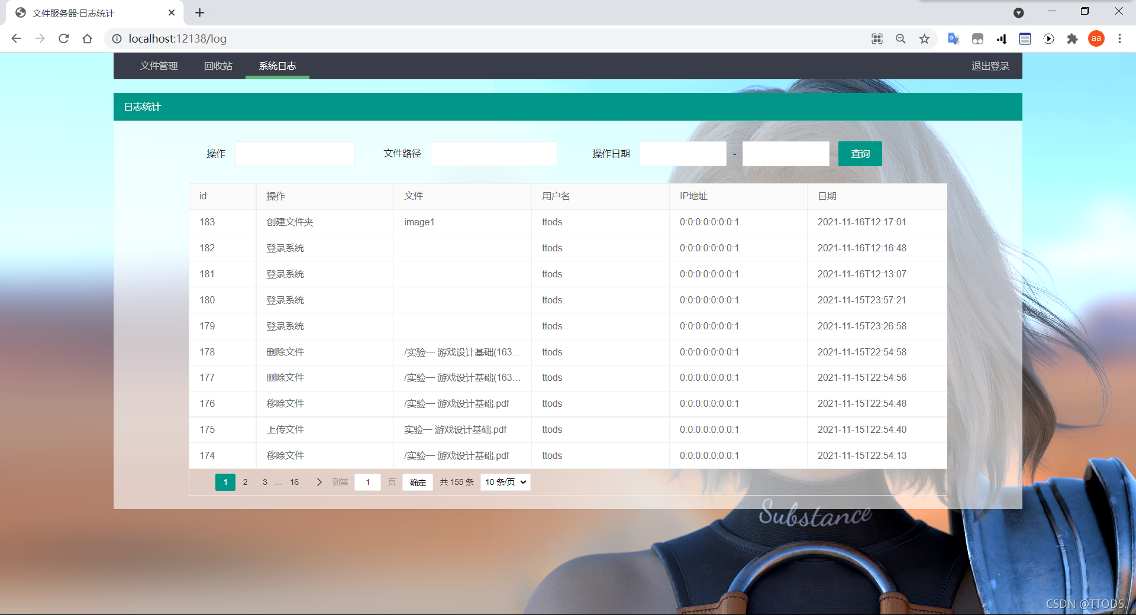
Task: Click date 2021-11-16T12:17:01
Action: tap(862, 222)
